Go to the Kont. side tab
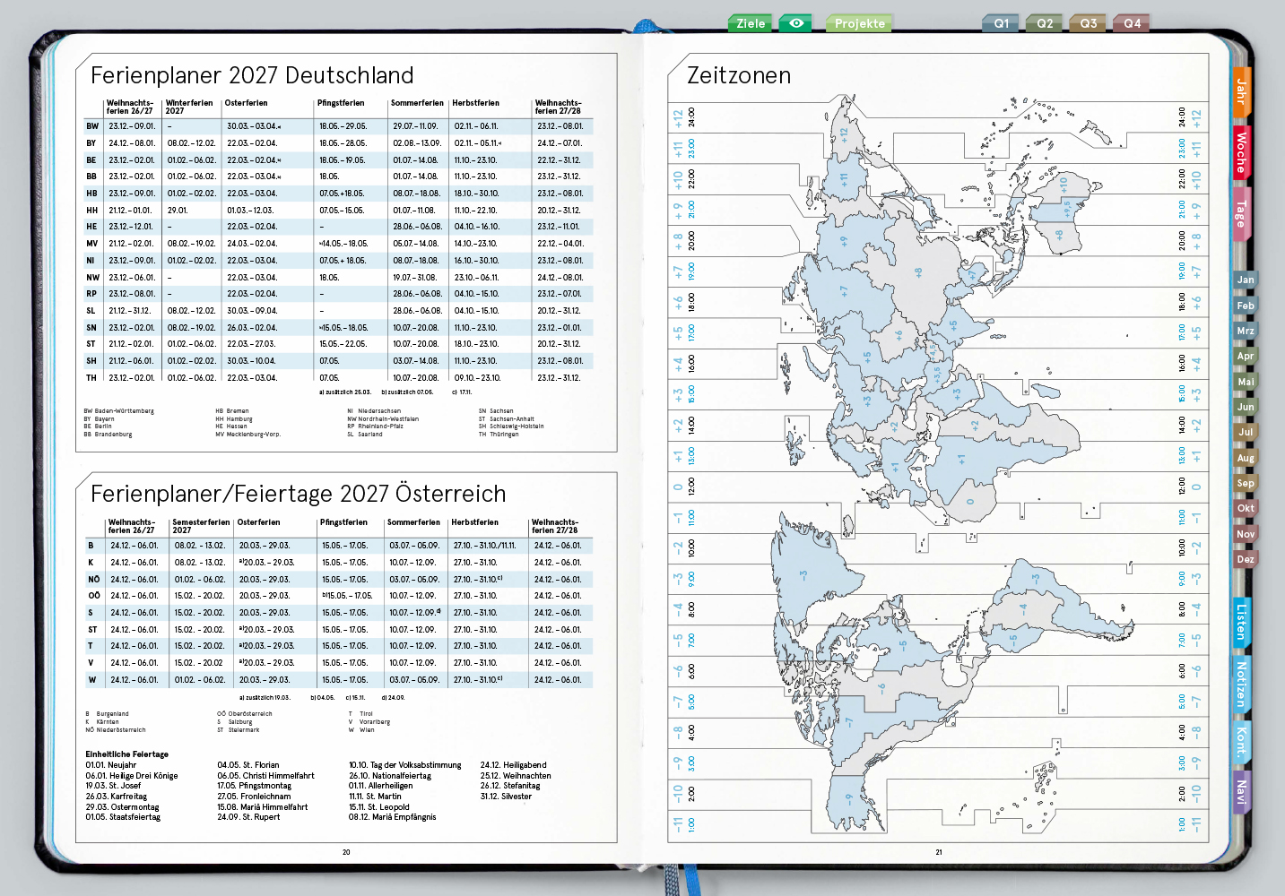The height and width of the screenshot is (896, 1285). (1241, 741)
